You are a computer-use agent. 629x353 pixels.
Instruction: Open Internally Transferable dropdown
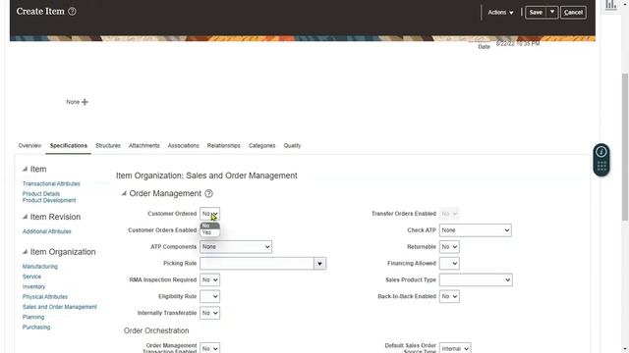point(209,313)
